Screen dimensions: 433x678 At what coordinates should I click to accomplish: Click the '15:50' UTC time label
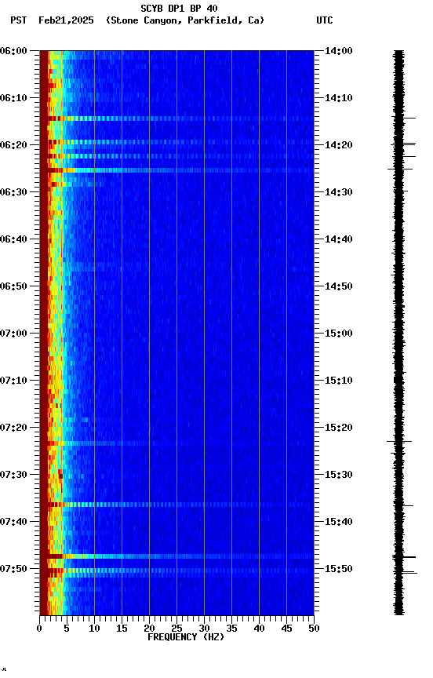click(339, 569)
